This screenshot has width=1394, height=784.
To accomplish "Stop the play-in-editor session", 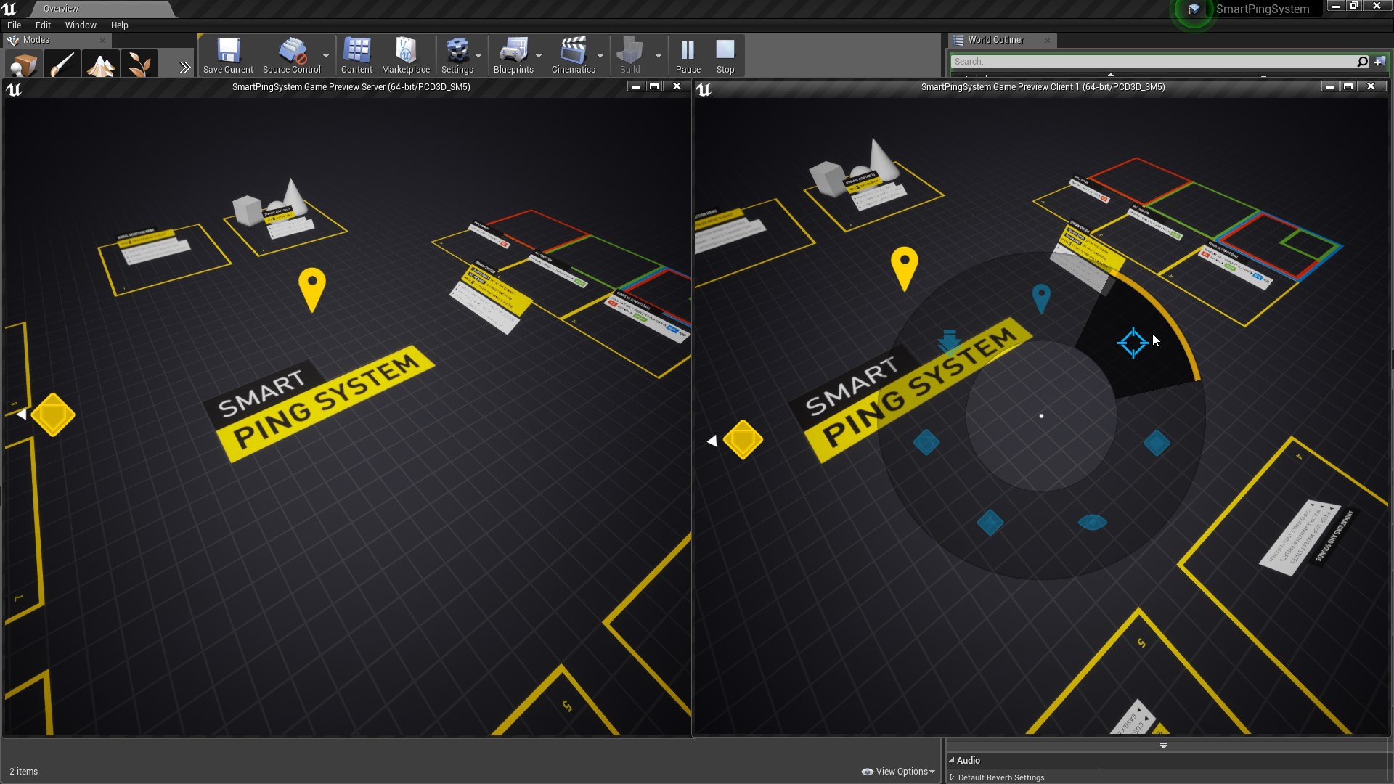I will pyautogui.click(x=725, y=56).
